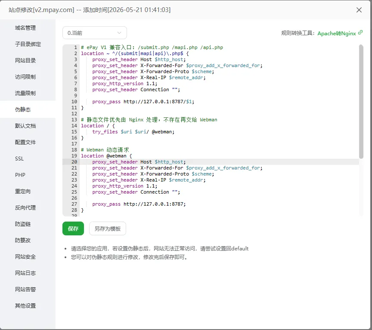Click the 'location / {' line 14

98,126
